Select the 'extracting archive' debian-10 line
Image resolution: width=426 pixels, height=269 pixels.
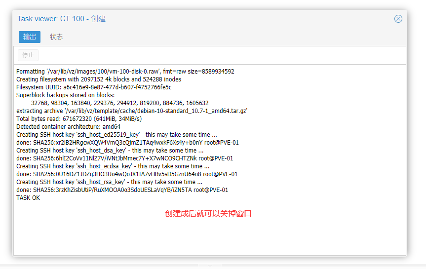pos(132,111)
